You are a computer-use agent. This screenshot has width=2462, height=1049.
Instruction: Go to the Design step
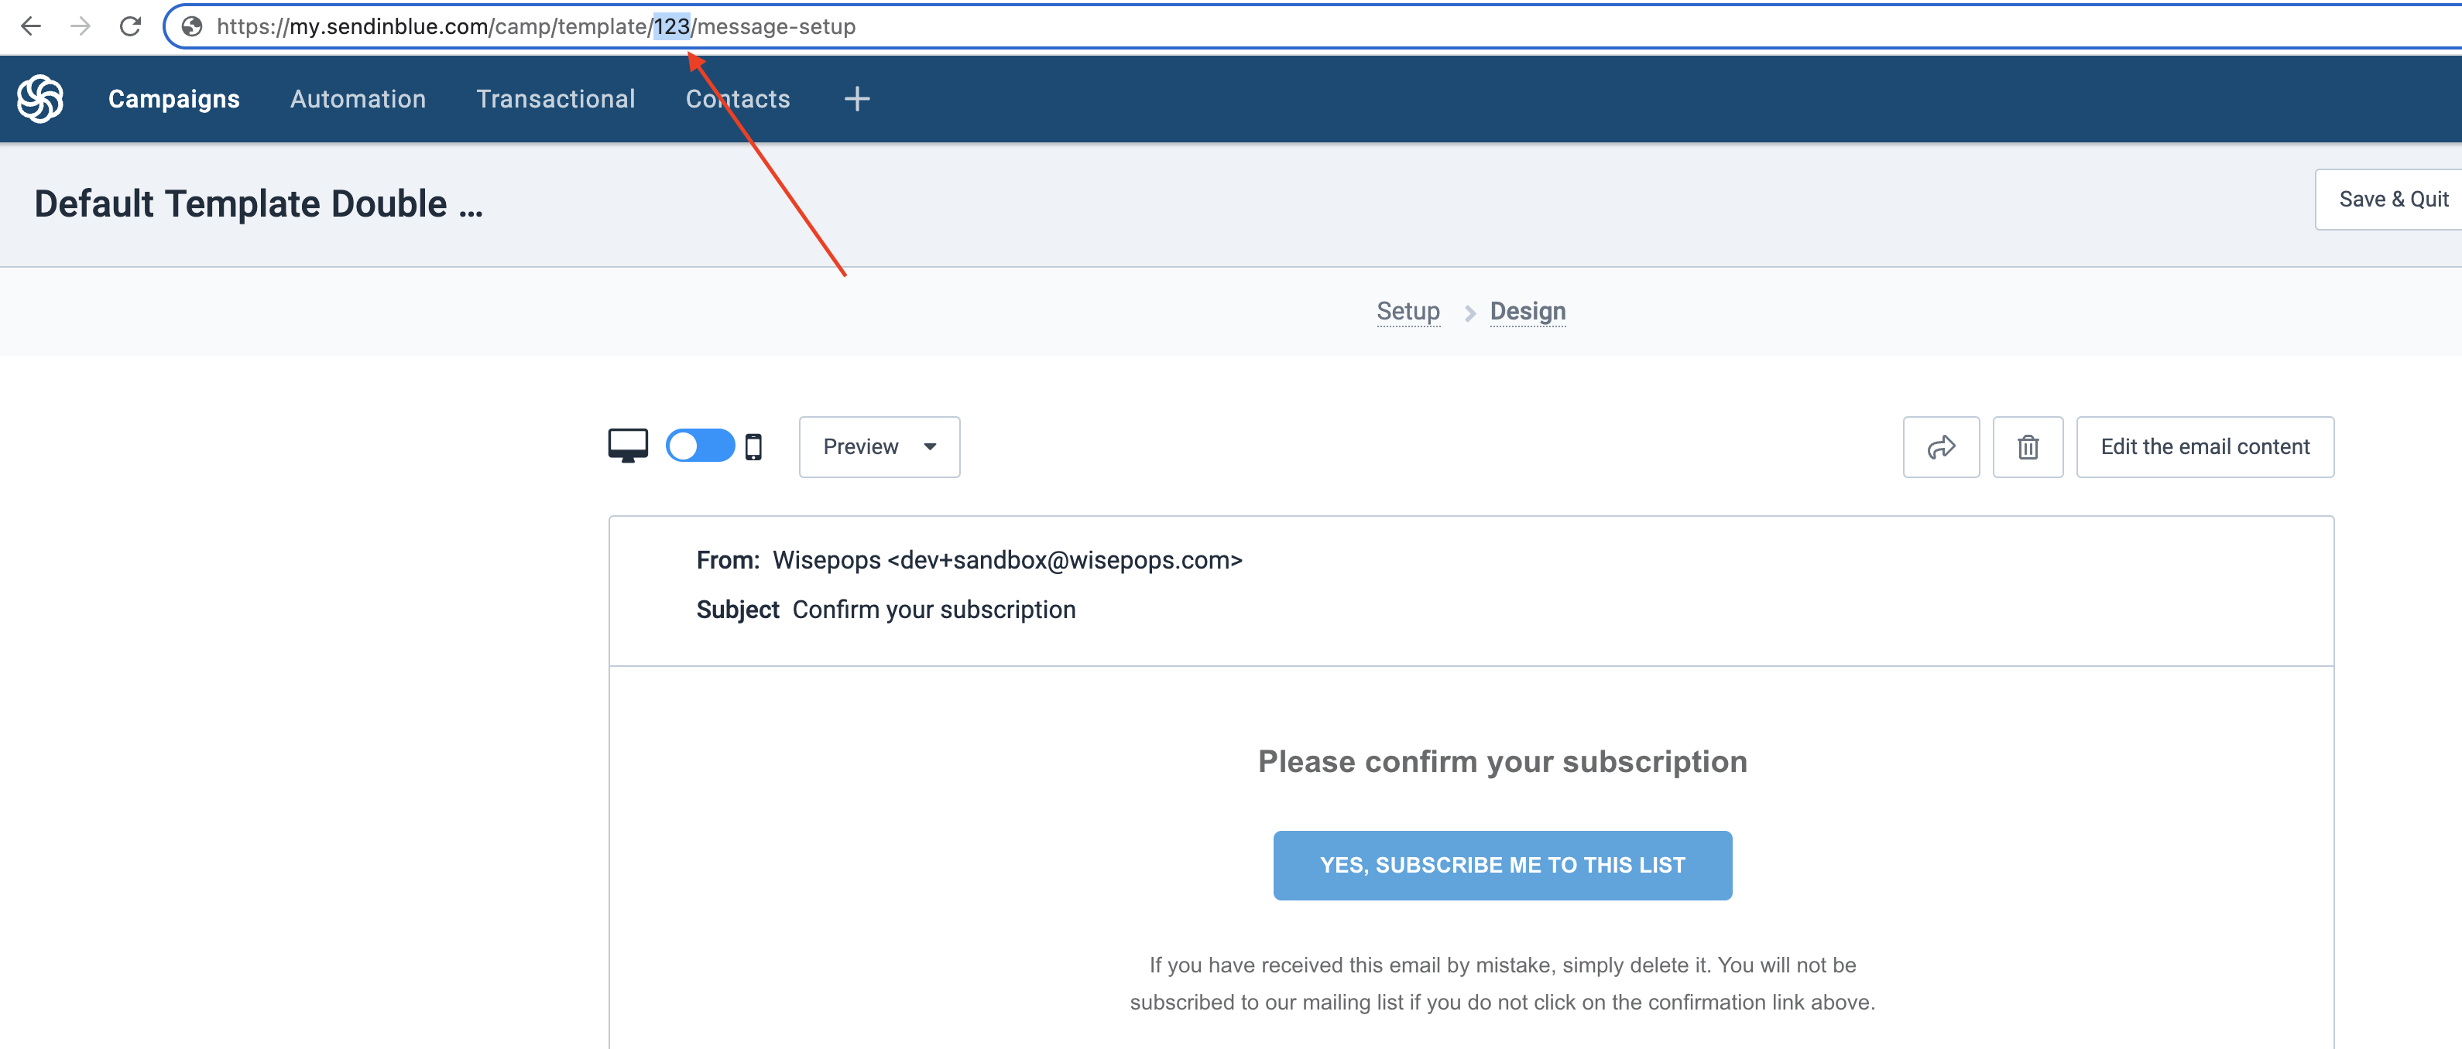pos(1528,312)
